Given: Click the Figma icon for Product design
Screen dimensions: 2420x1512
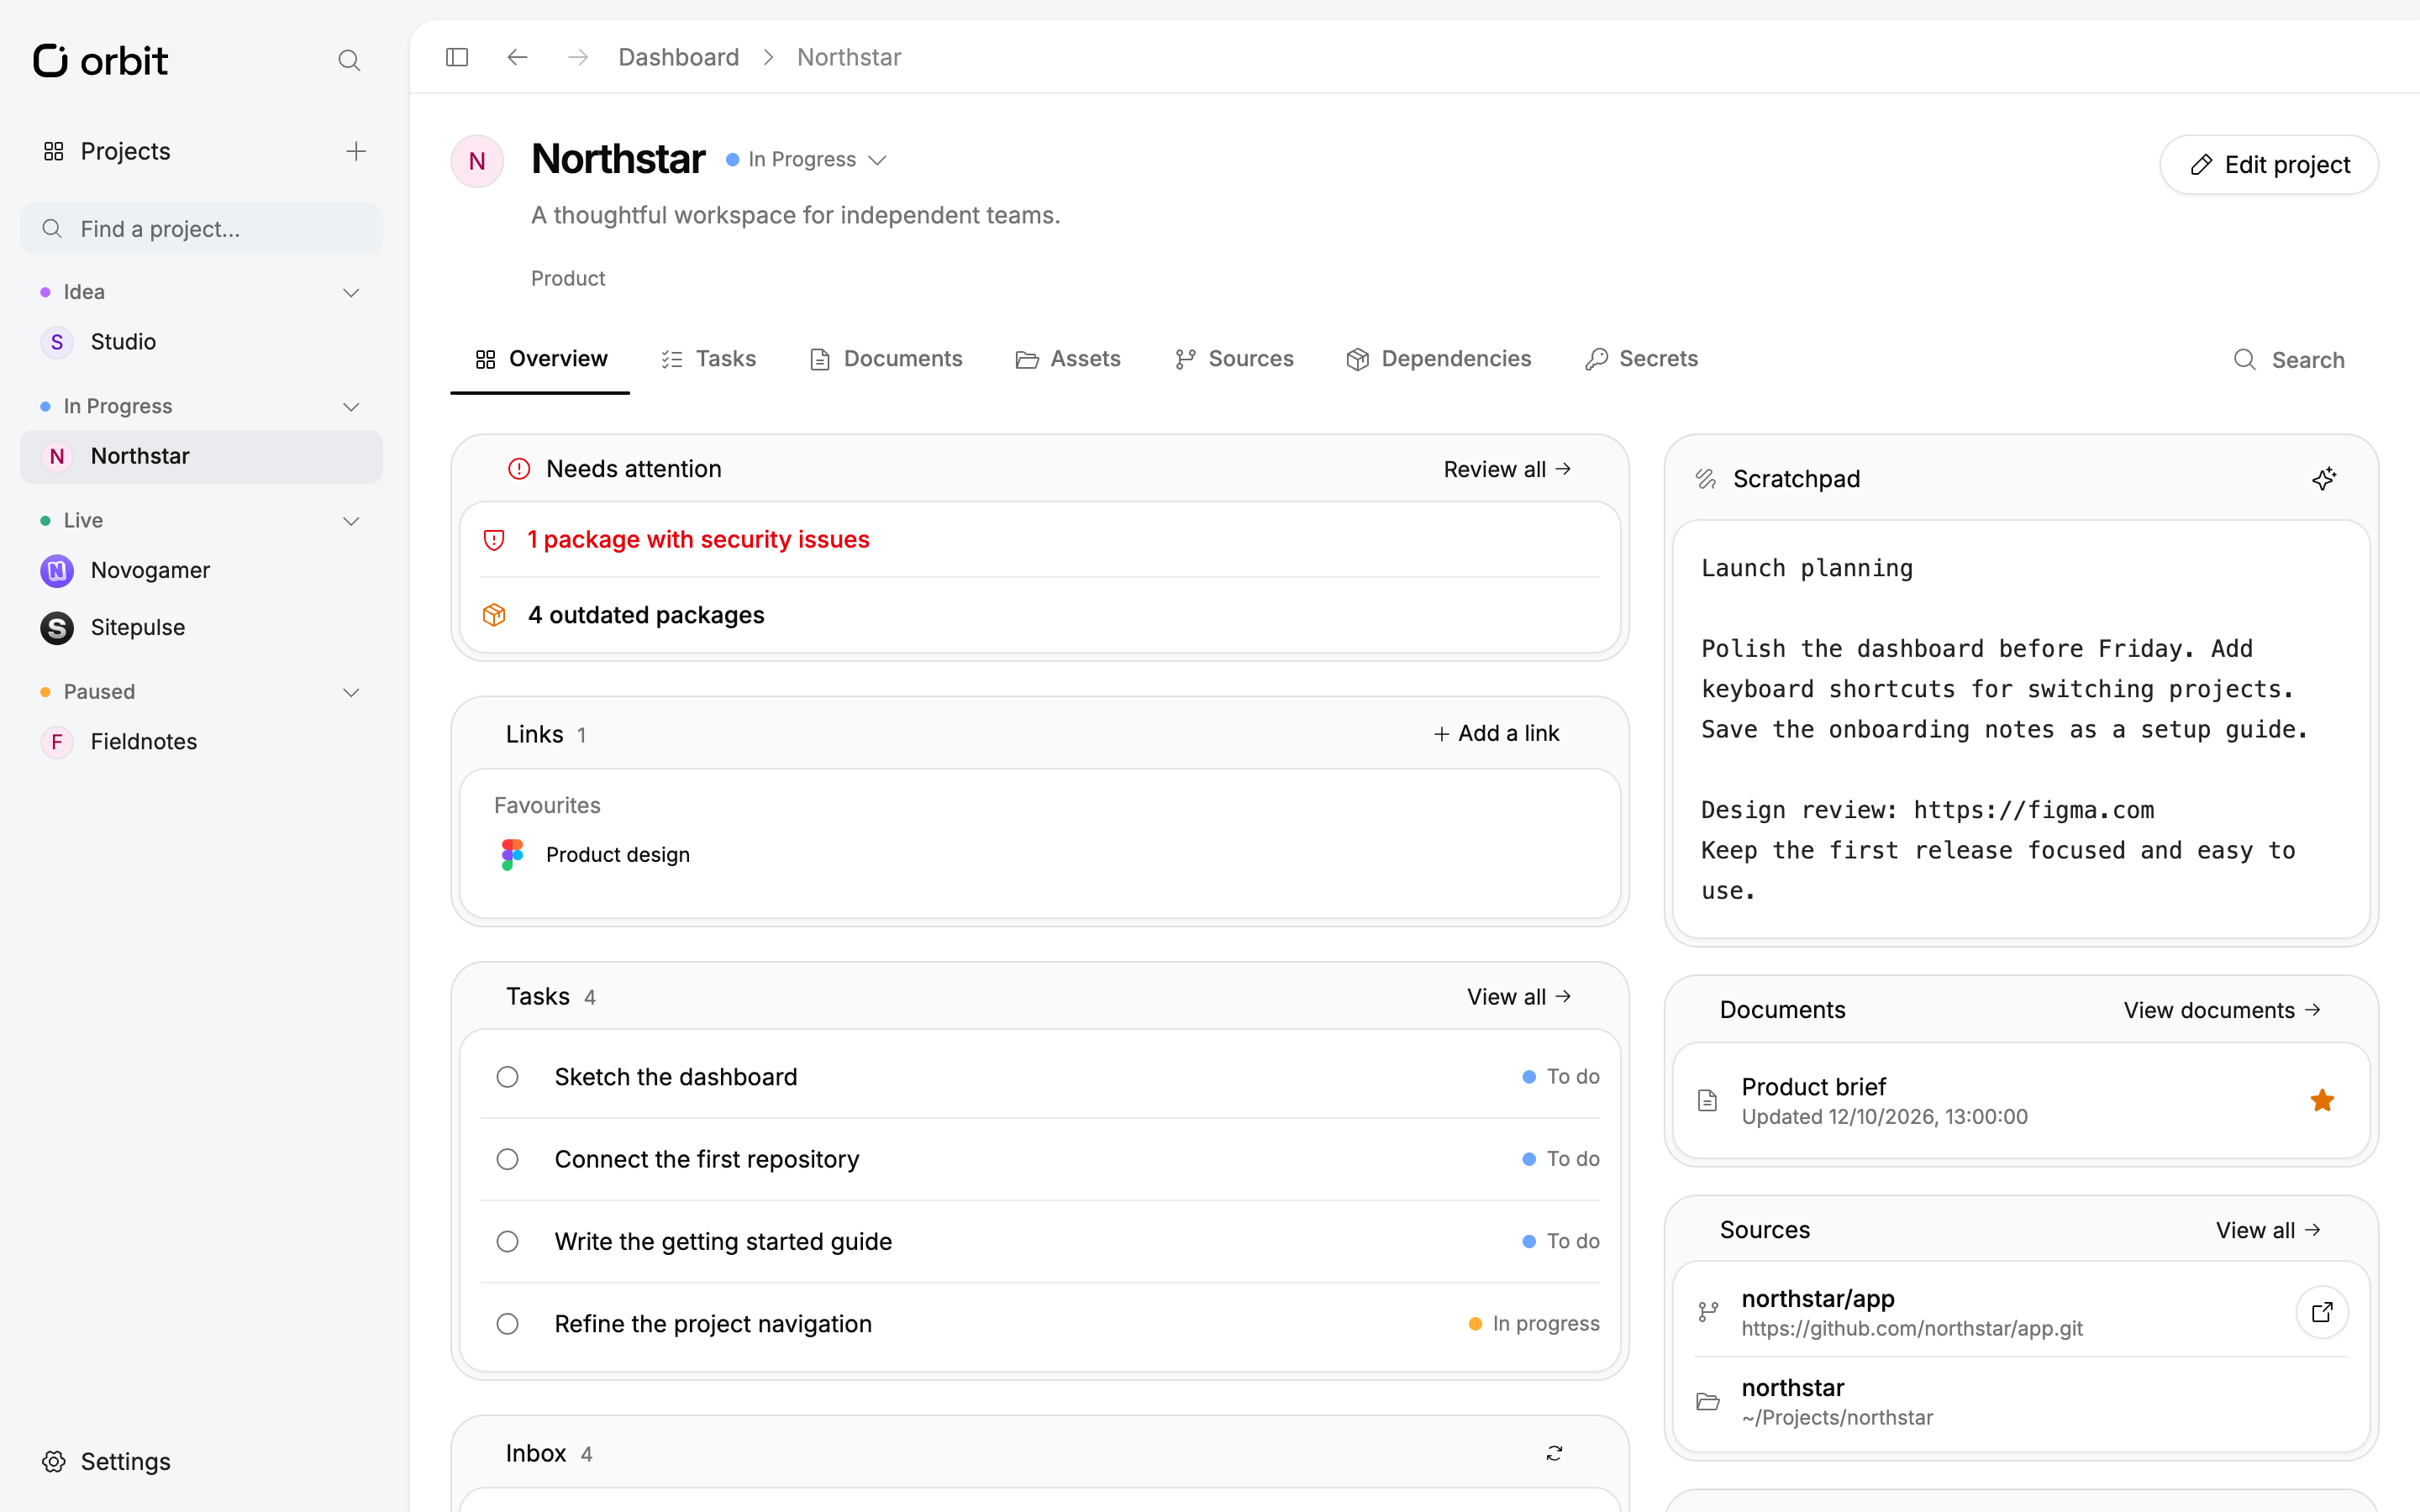Looking at the screenshot, I should (512, 854).
